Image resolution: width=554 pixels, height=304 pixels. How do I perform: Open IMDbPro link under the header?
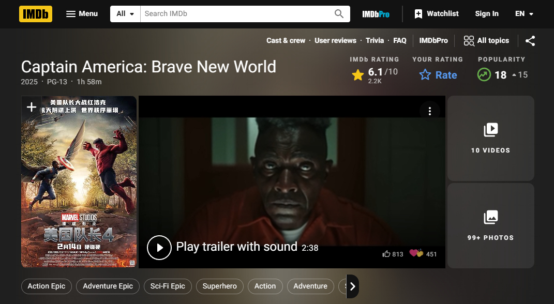(433, 41)
